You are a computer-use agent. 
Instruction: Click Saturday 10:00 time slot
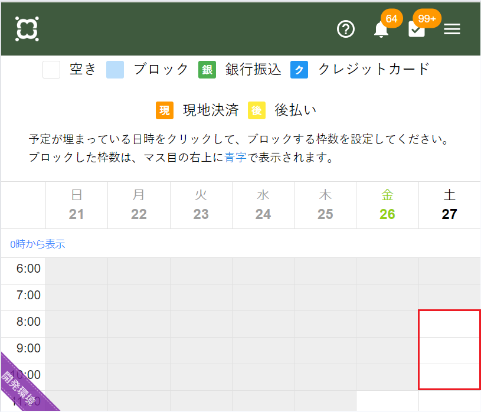(x=449, y=377)
